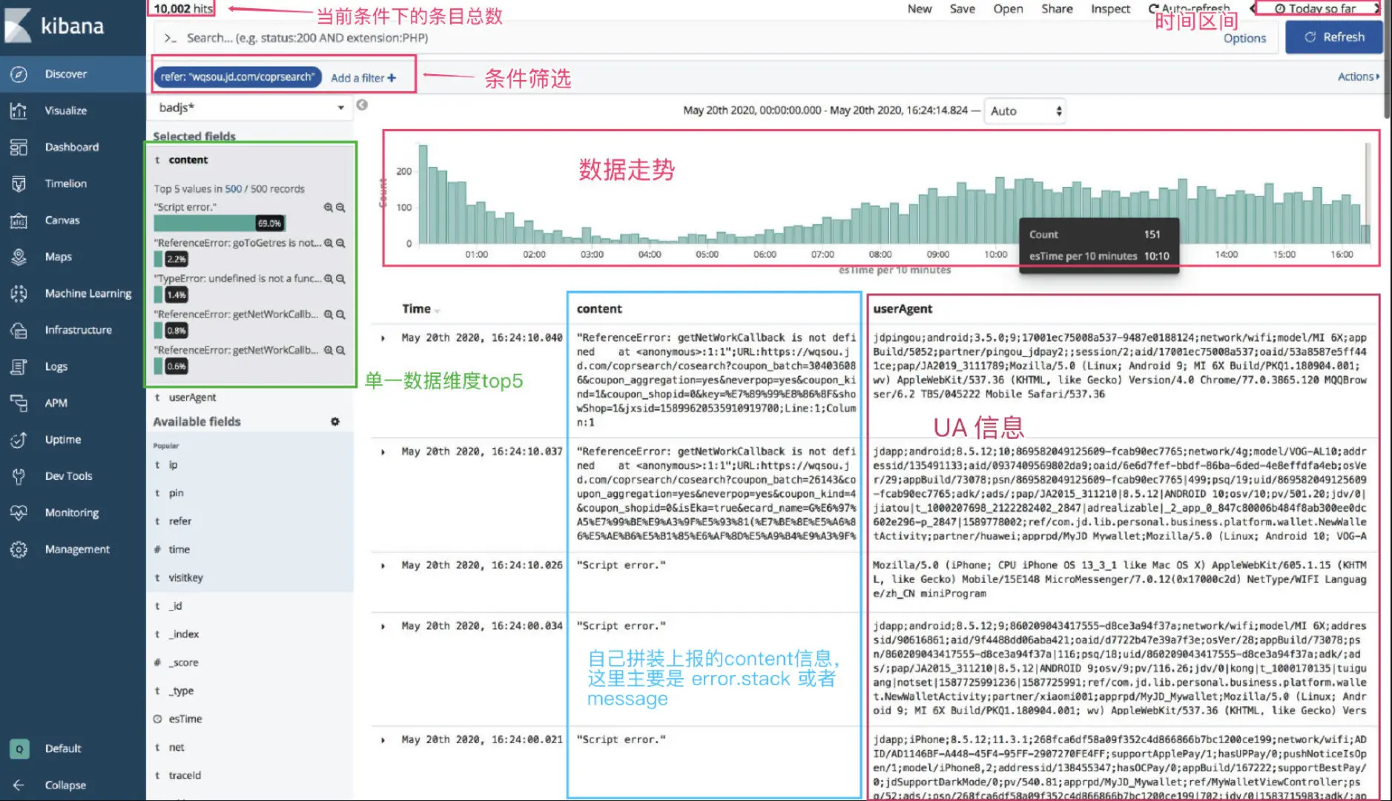Open the Infrastructure icon

click(19, 330)
